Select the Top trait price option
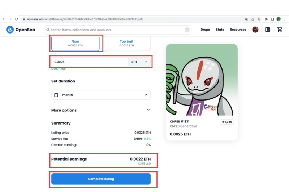Screen dimensions: 289x192 [126, 44]
